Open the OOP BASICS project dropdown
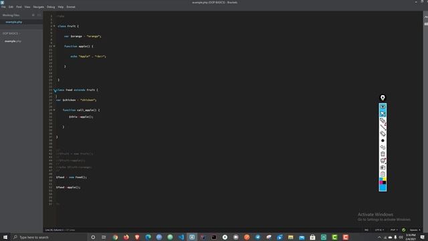This screenshot has height=241, width=428. (11, 33)
